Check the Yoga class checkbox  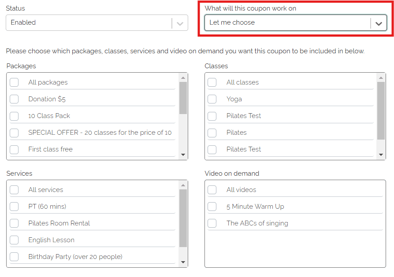(212, 99)
